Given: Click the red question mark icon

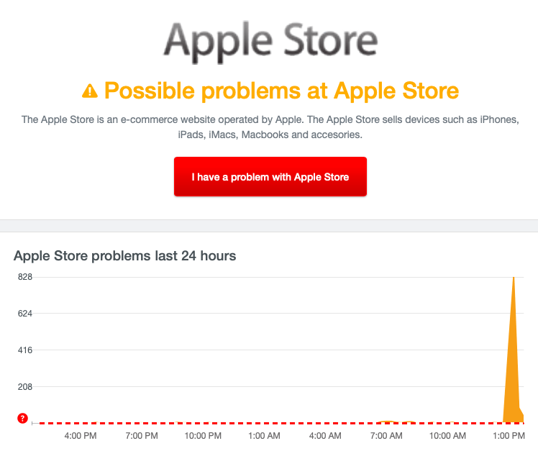Looking at the screenshot, I should click(22, 418).
